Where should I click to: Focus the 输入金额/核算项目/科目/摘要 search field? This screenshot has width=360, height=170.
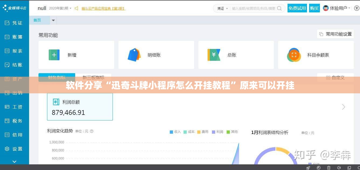pyautogui.click(x=253, y=8)
